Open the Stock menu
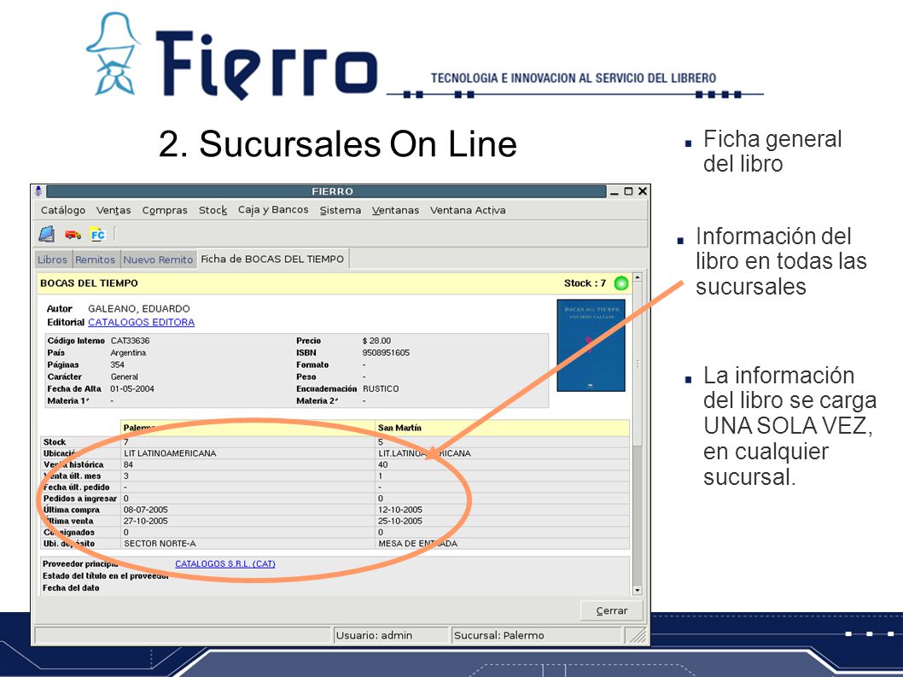 pyautogui.click(x=213, y=210)
